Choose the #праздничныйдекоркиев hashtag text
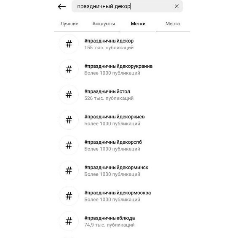251x238 pixels. tap(115, 117)
